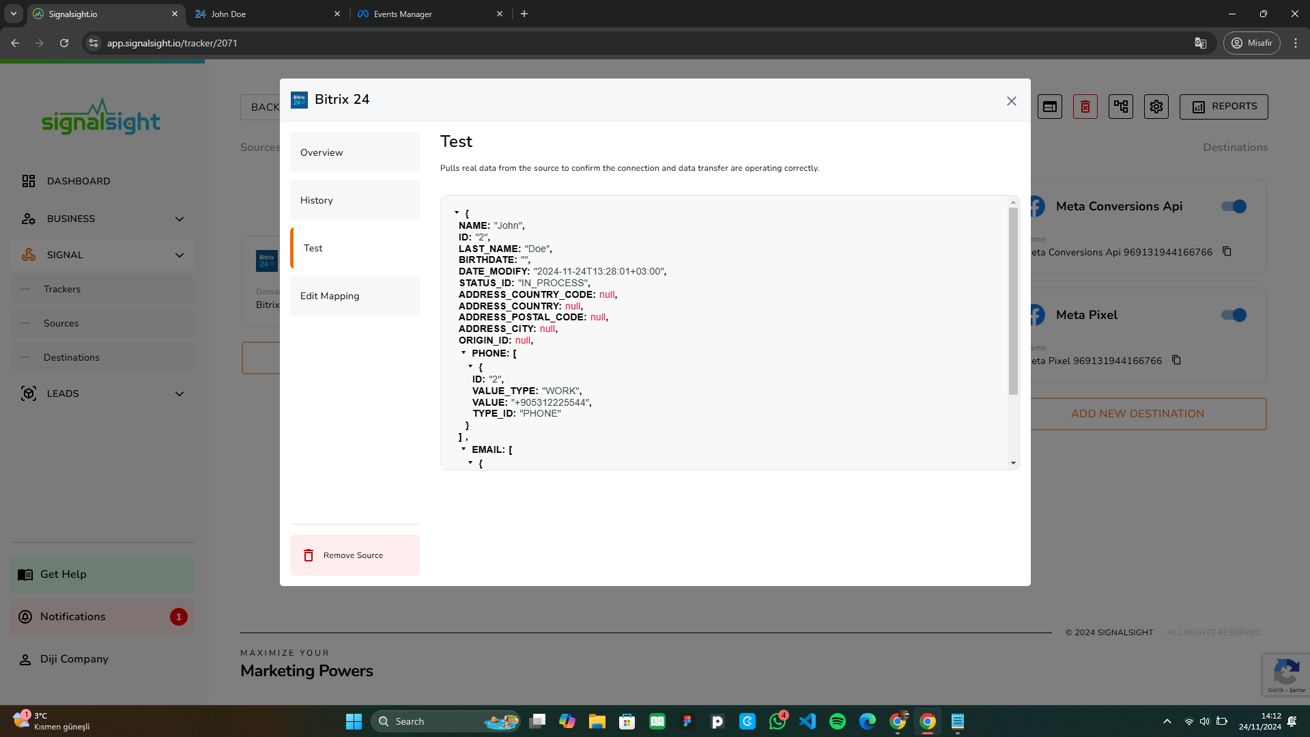Viewport: 1310px width, 737px height.
Task: Select the Overview tab in dialog
Action: point(354,152)
